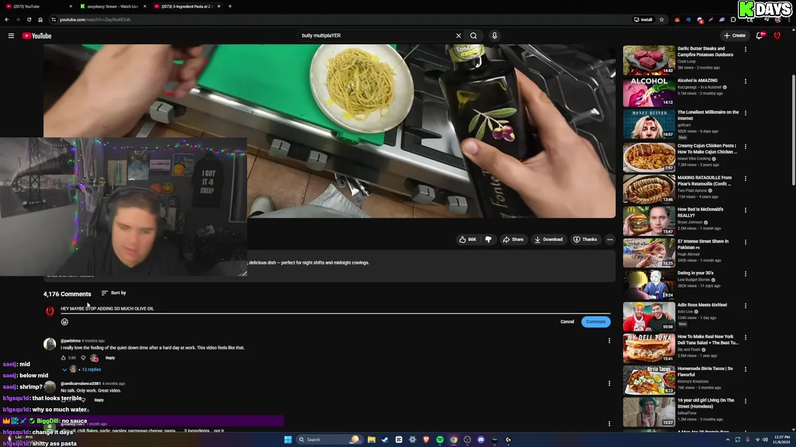The height and width of the screenshot is (447, 796).
Task: Select the 3-Ingredient Pasta tab
Action: 187,6
